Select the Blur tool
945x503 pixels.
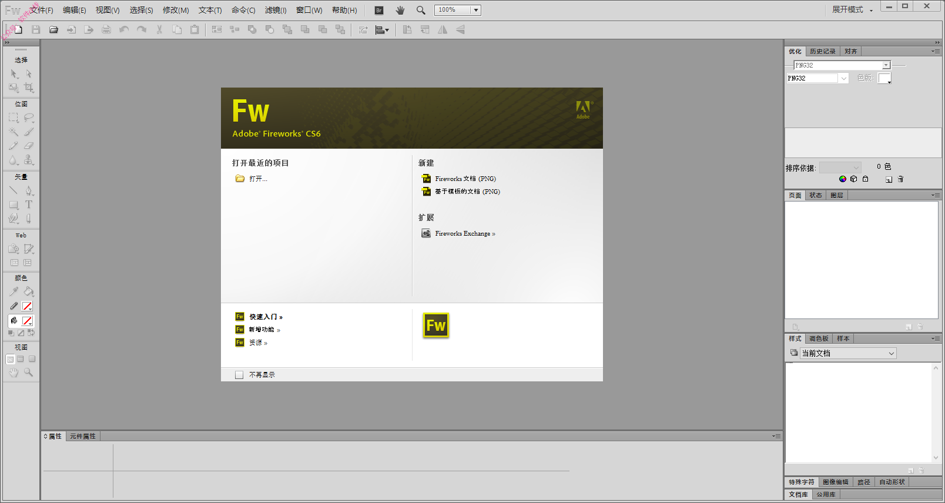click(14, 160)
